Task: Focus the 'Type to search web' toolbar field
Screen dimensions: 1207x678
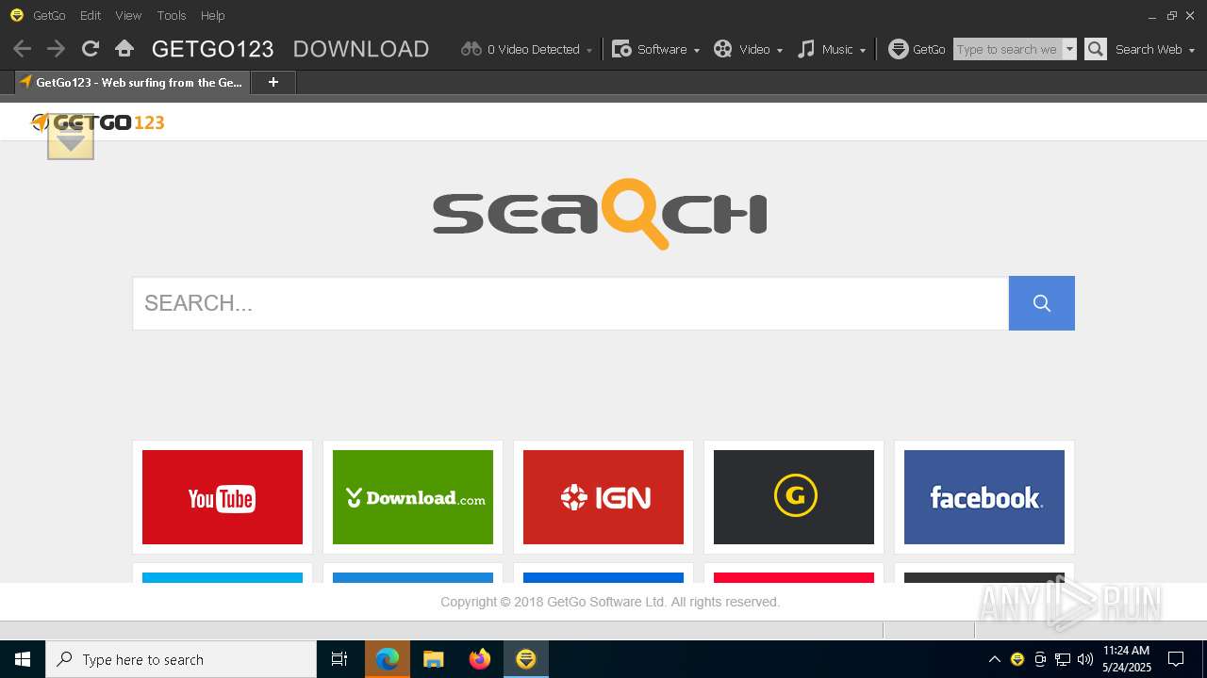Action: click(x=1008, y=49)
